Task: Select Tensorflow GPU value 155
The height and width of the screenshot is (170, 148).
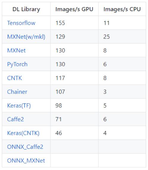Action: [60, 23]
